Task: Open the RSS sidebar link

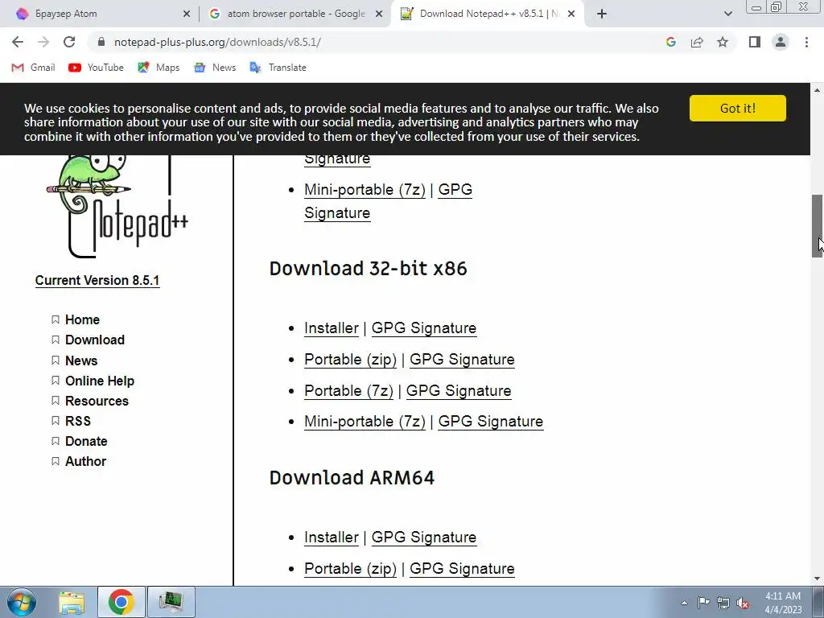Action: (x=78, y=421)
